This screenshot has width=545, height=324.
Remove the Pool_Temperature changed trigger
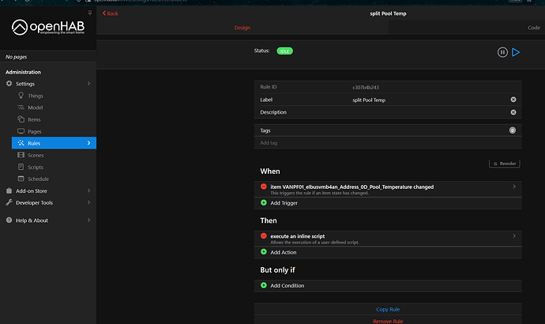264,186
